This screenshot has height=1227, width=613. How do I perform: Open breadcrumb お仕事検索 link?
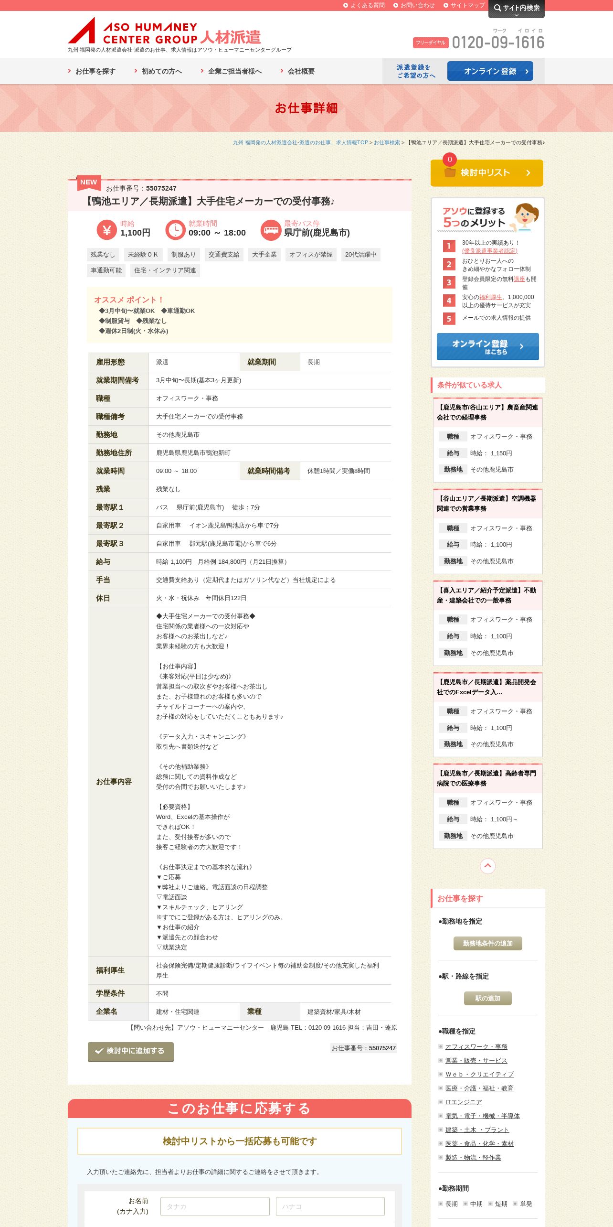(x=387, y=142)
